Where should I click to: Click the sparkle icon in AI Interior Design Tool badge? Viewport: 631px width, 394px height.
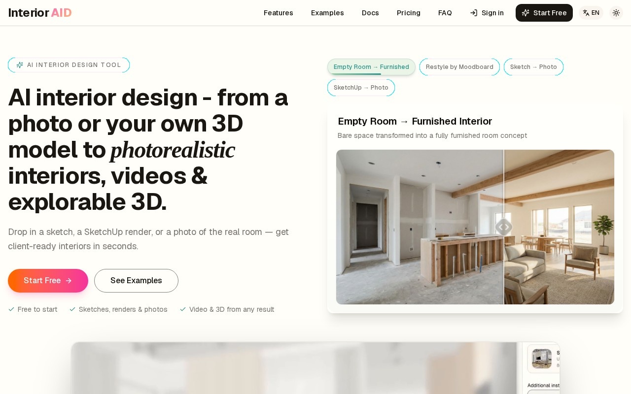20,65
